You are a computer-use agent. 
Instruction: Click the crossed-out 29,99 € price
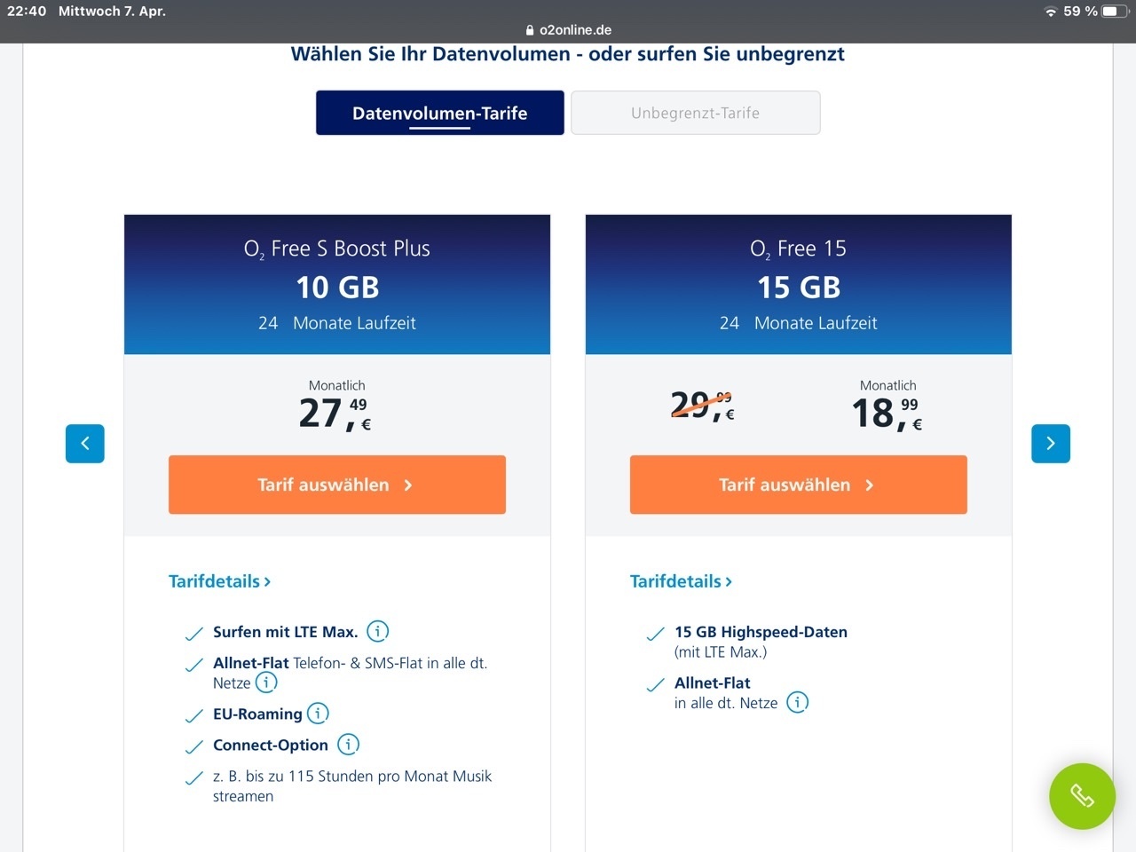coord(702,406)
